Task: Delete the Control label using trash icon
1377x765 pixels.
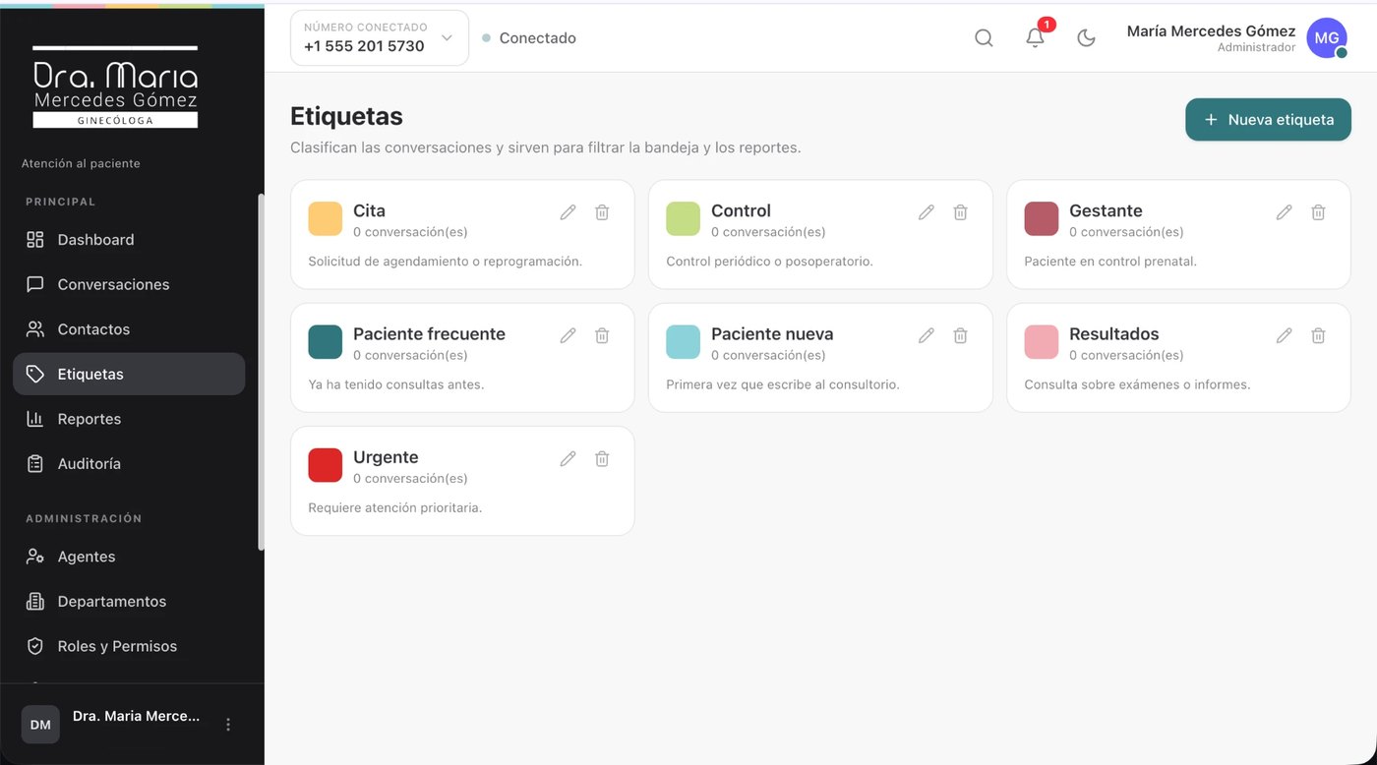Action: pyautogui.click(x=960, y=212)
